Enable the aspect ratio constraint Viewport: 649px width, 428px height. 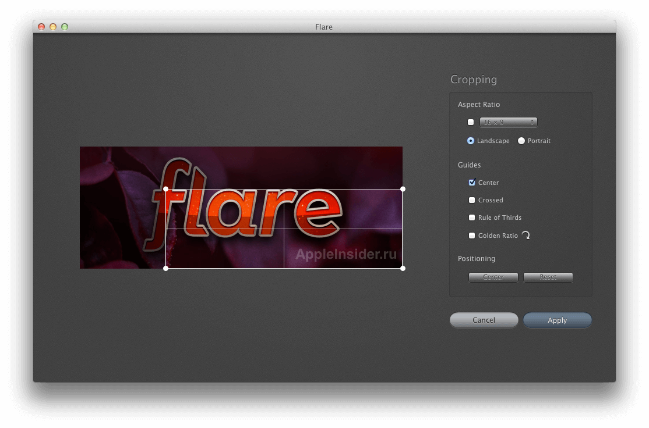[x=471, y=122]
